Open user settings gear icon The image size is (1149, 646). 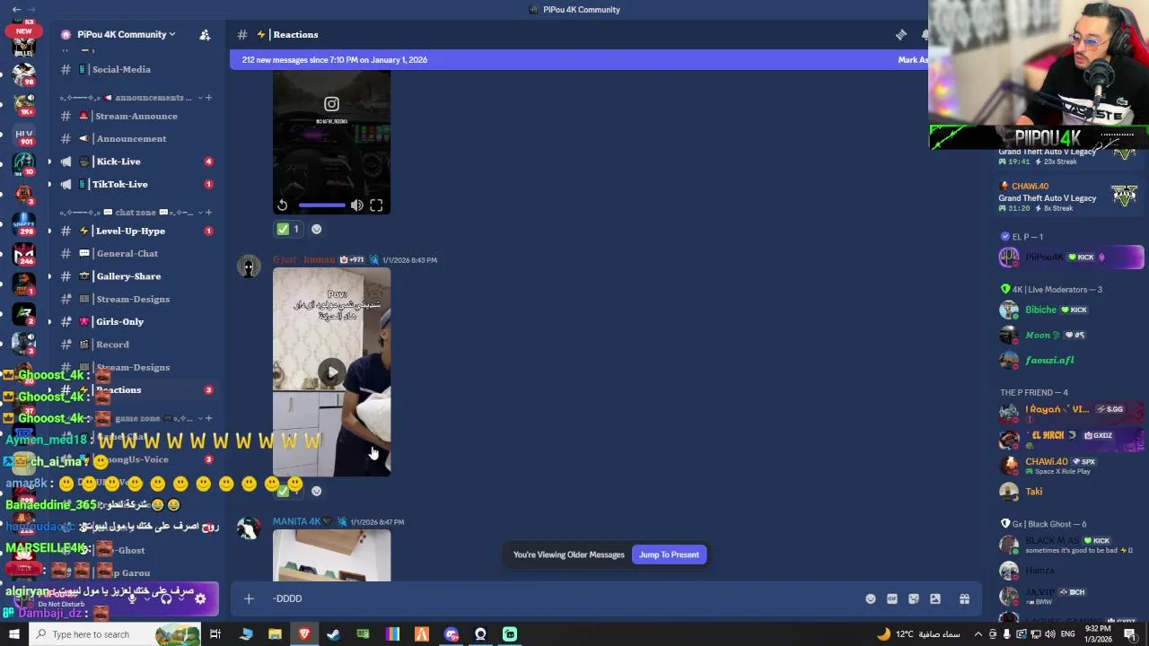pyautogui.click(x=200, y=598)
